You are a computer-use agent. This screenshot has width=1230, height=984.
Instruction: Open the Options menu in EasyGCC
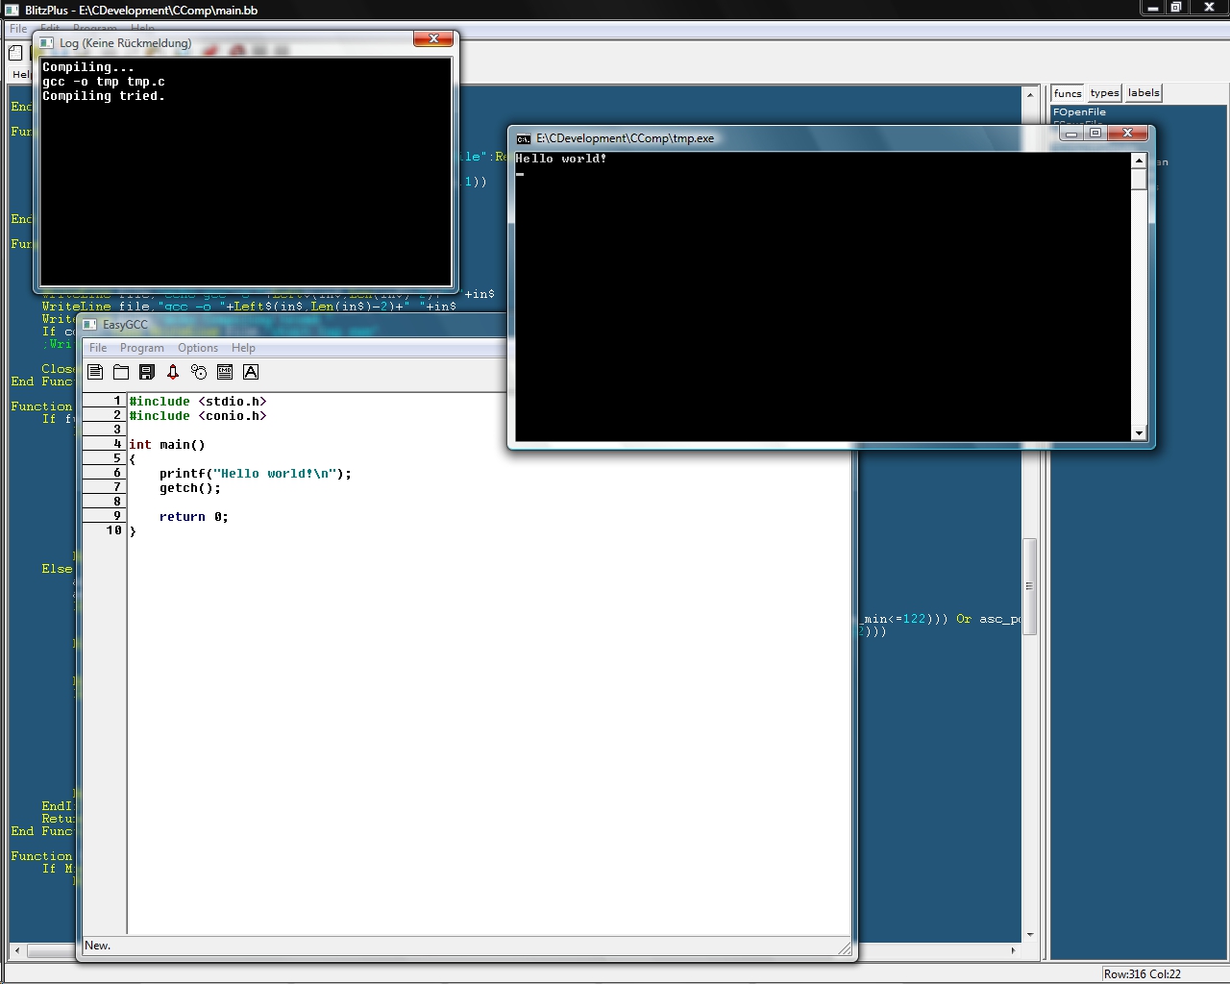click(197, 348)
